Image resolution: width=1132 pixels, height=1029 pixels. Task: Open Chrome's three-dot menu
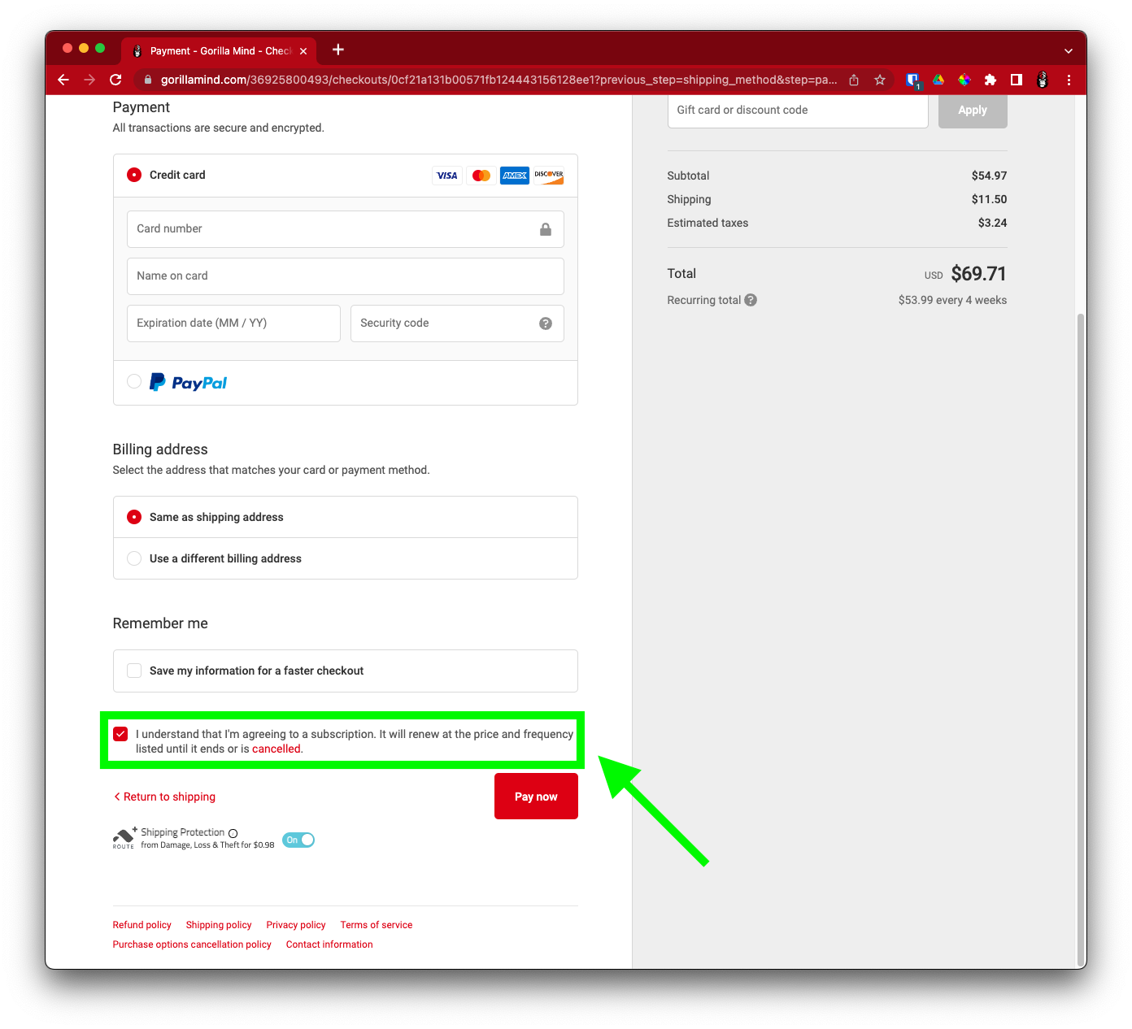tap(1069, 80)
